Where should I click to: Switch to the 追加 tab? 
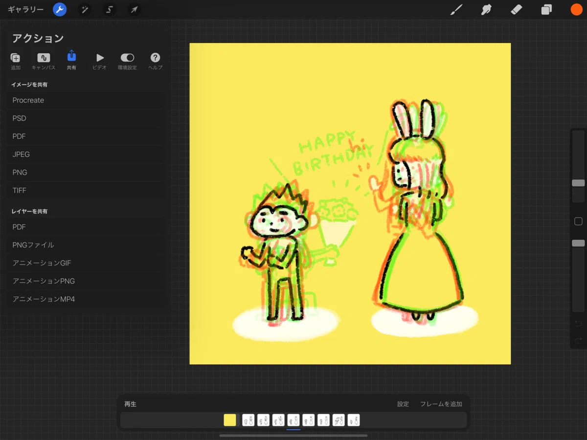tap(16, 61)
